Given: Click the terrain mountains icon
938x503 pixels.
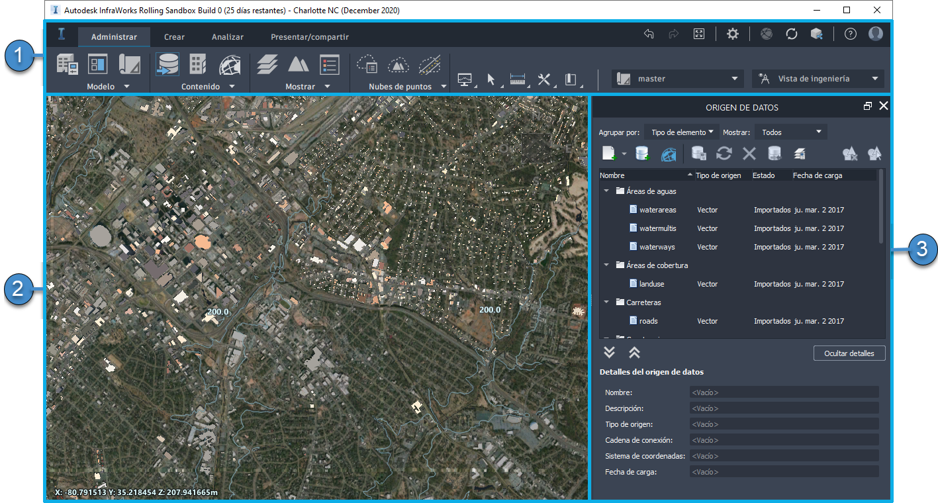Looking at the screenshot, I should tap(299, 64).
